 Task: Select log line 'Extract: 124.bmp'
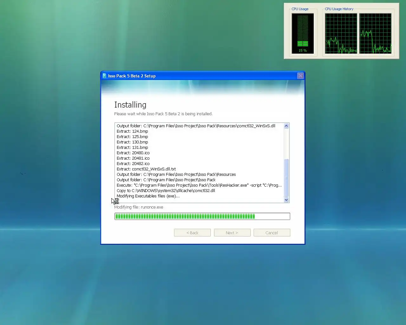click(132, 131)
